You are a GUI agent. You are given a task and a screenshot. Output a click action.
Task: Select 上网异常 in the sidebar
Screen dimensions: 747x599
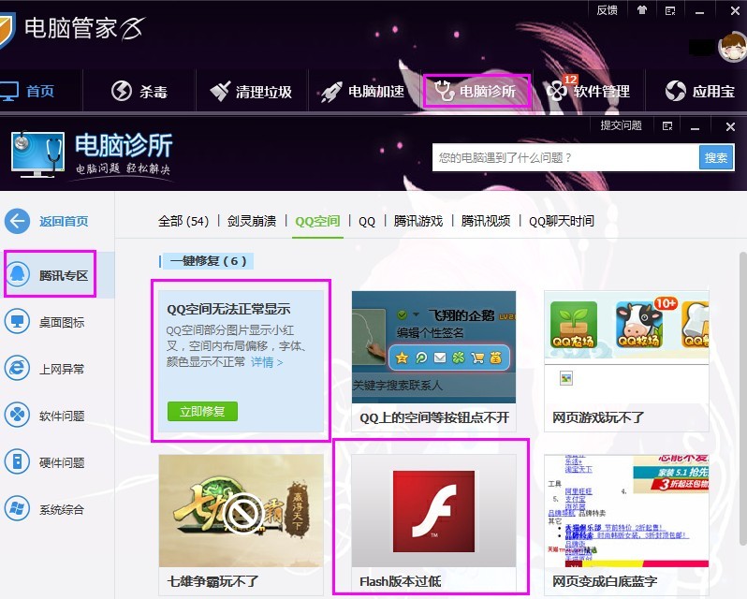pyautogui.click(x=44, y=369)
